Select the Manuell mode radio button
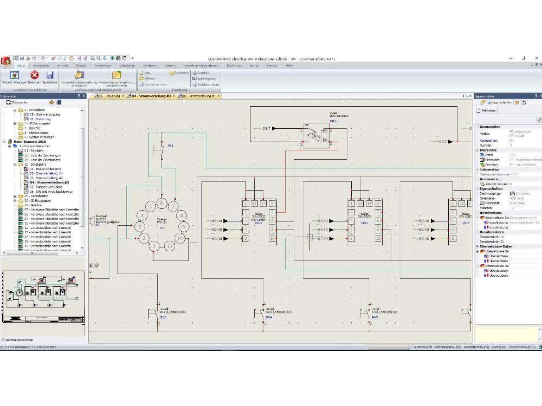Screen dimensions: 542x406 click(x=511, y=136)
